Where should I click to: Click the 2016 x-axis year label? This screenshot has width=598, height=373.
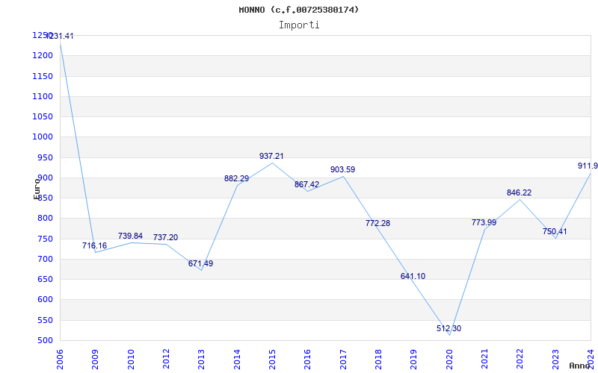308,359
